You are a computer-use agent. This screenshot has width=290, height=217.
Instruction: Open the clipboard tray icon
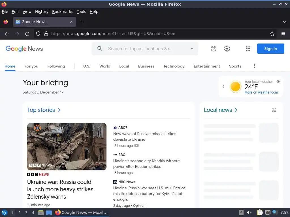point(260,212)
